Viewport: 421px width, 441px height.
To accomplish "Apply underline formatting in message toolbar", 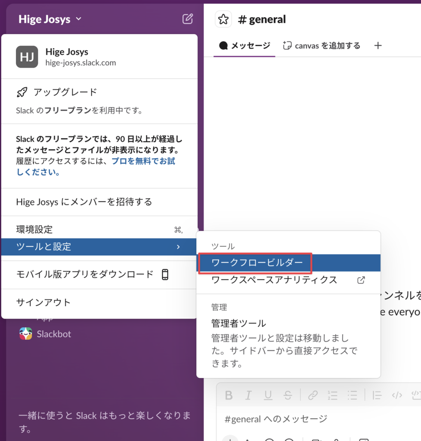I will (268, 395).
